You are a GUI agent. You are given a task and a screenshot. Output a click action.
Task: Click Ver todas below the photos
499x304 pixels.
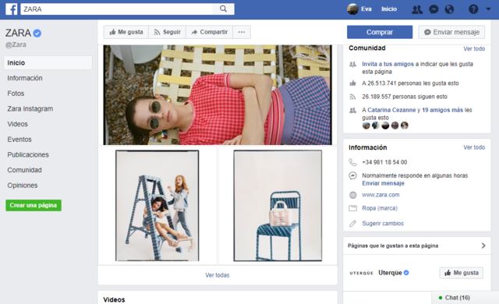218,275
